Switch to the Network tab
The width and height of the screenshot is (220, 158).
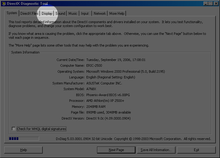(100, 14)
